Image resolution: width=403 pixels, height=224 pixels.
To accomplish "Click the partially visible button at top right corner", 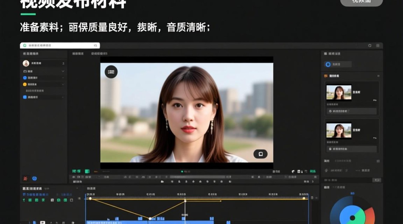I will coord(361,2).
